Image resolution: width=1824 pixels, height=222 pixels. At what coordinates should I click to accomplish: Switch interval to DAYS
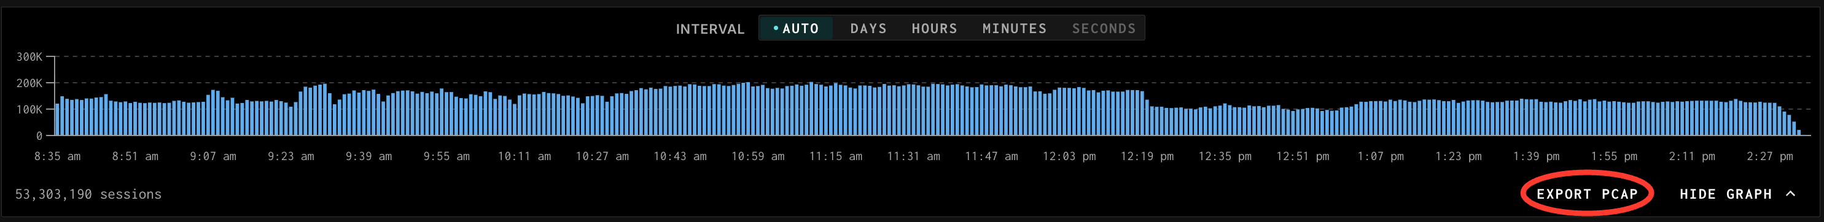tap(868, 28)
